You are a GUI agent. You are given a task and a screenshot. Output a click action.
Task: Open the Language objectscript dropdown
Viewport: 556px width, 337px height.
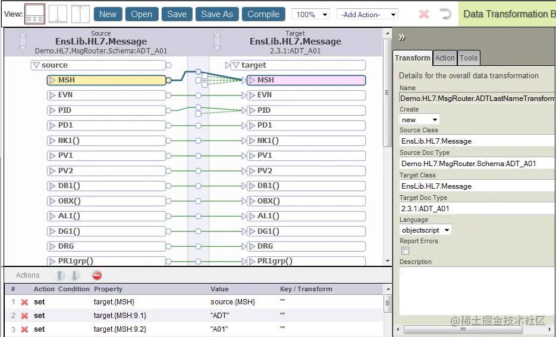pos(425,230)
